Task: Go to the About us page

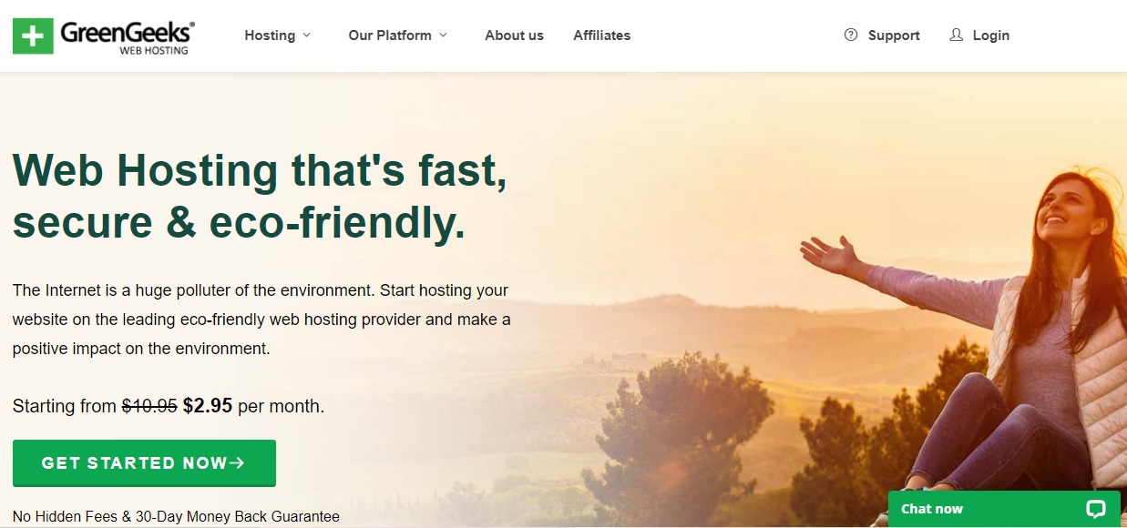Action: point(514,36)
